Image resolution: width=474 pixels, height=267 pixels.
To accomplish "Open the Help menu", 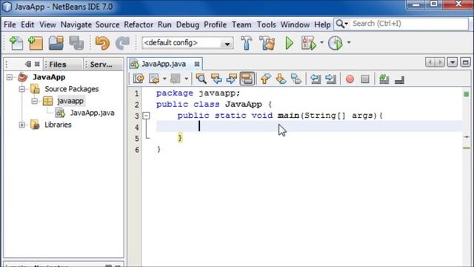I will point(322,24).
